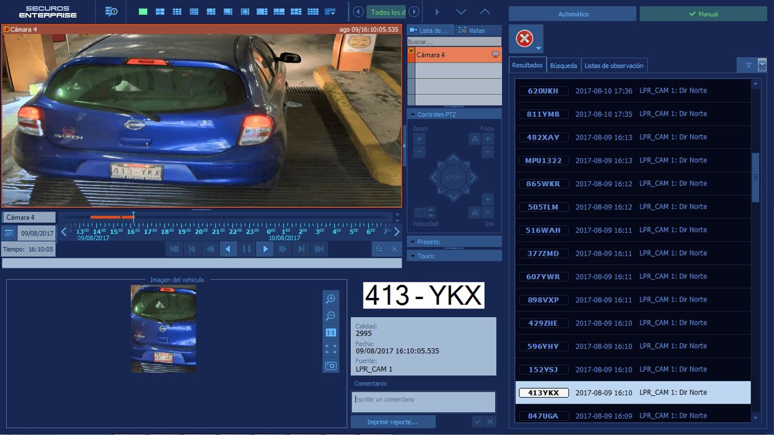Play the recording forward
774x435 pixels.
click(265, 249)
